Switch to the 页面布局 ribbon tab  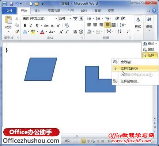click(x=54, y=11)
